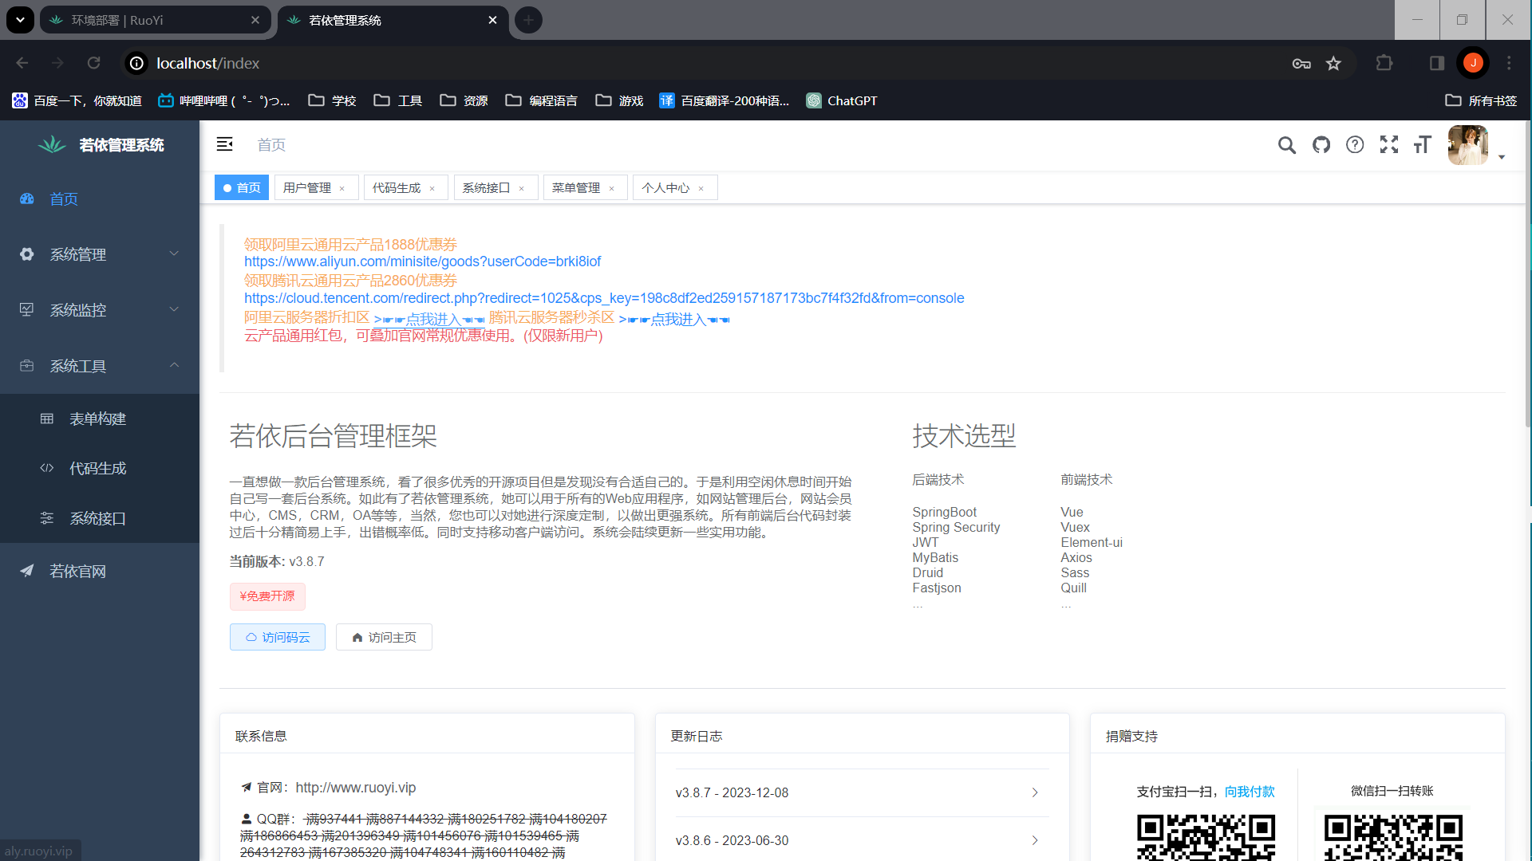Bookmark this page with star icon

1333,63
